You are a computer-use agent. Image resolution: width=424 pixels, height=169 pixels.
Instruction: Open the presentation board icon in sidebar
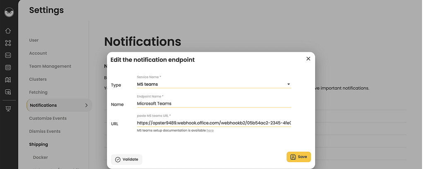tap(8, 109)
